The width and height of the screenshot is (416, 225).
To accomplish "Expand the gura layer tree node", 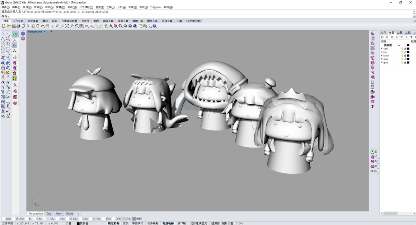I will pos(382,62).
